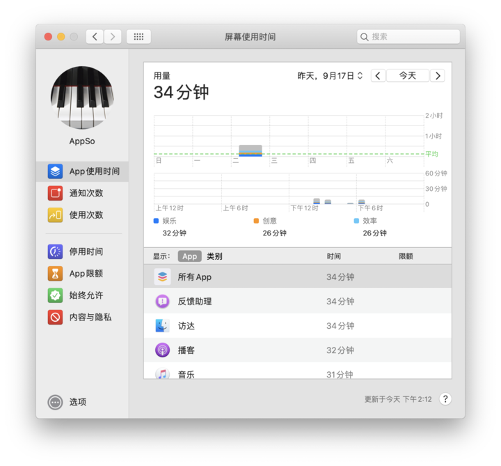501x466 pixels.
Task: Switch display to App tab
Action: pos(190,256)
